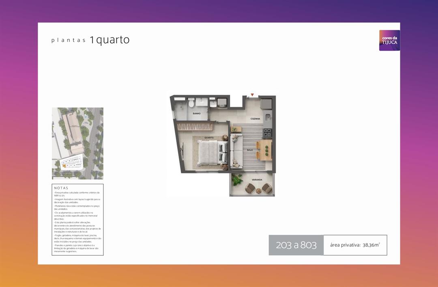
Task: Click the double bed in the Quarto
Action: click(x=209, y=153)
